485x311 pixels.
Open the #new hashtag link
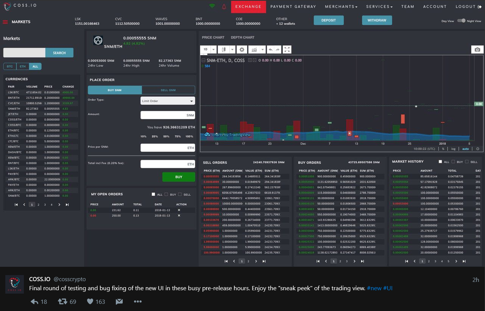click(374, 288)
